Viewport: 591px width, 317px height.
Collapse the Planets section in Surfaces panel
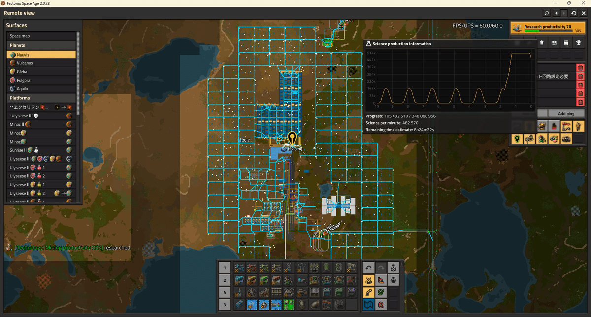[x=41, y=45]
